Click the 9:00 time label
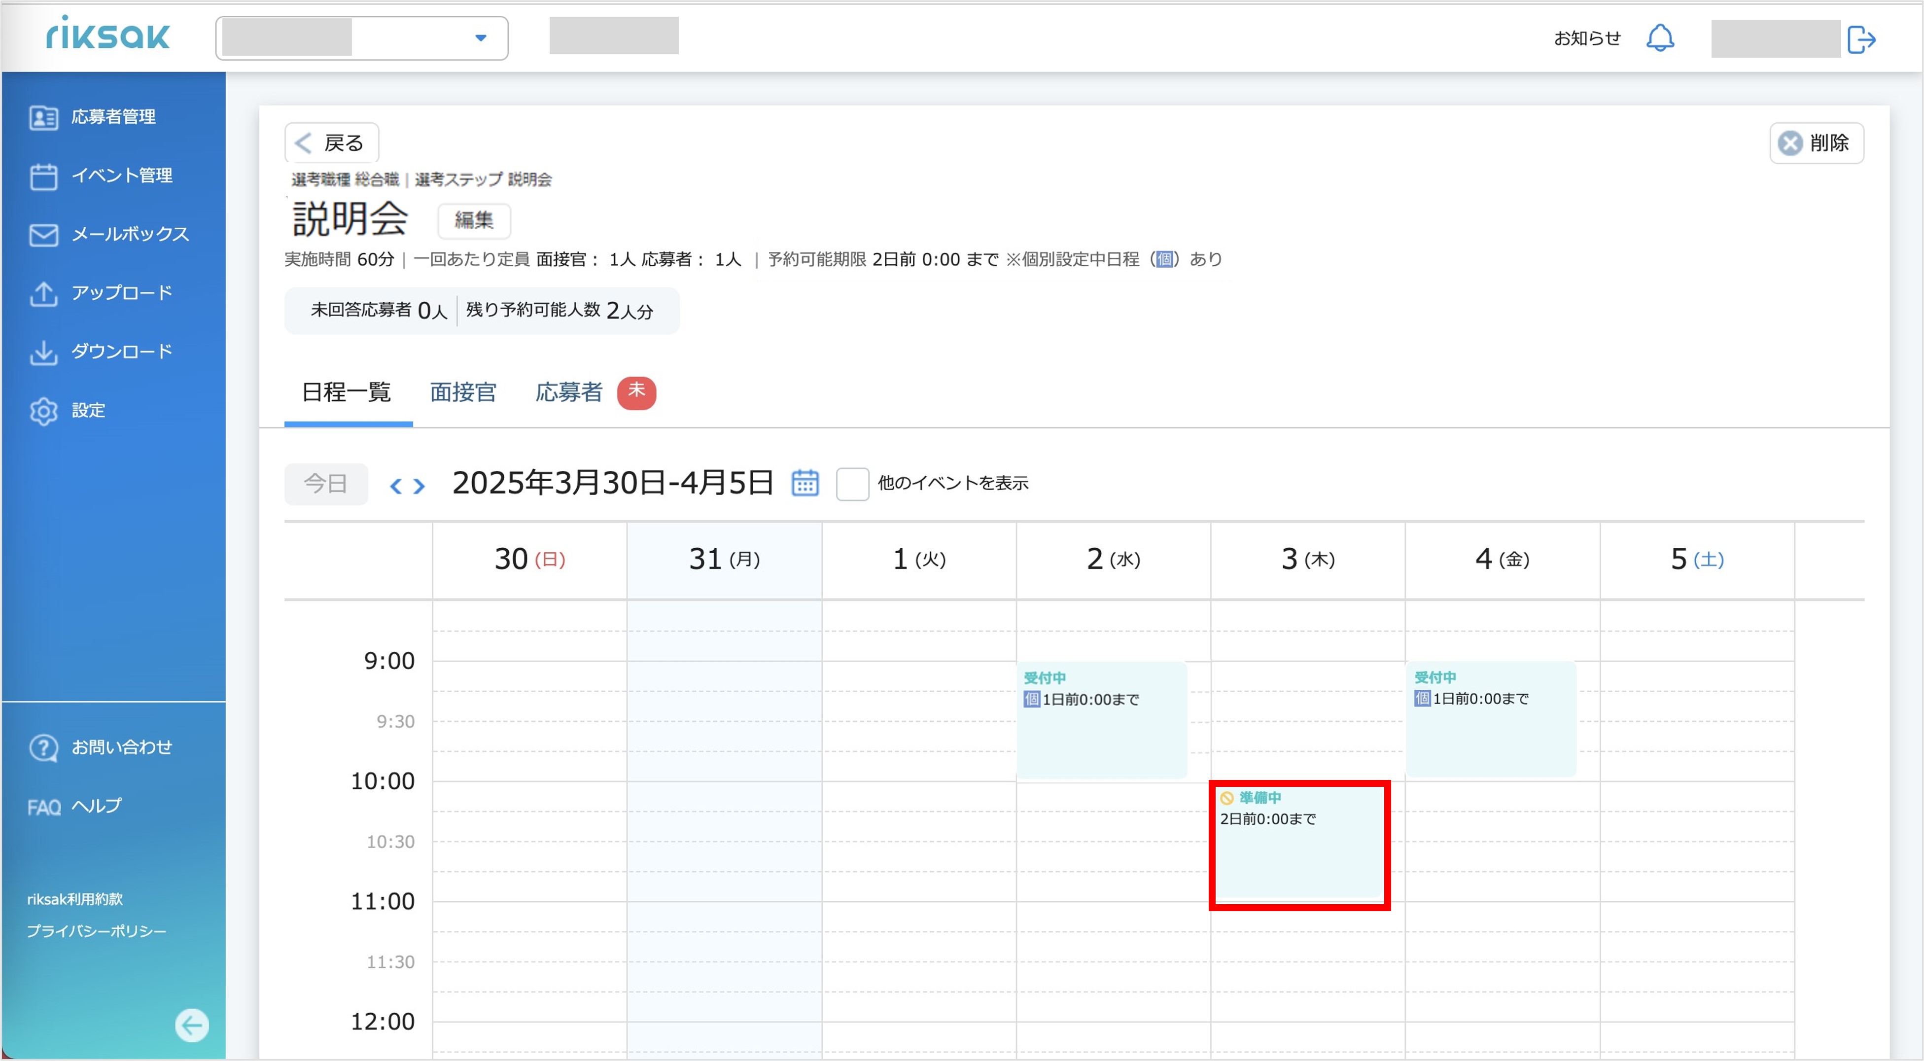 point(388,661)
